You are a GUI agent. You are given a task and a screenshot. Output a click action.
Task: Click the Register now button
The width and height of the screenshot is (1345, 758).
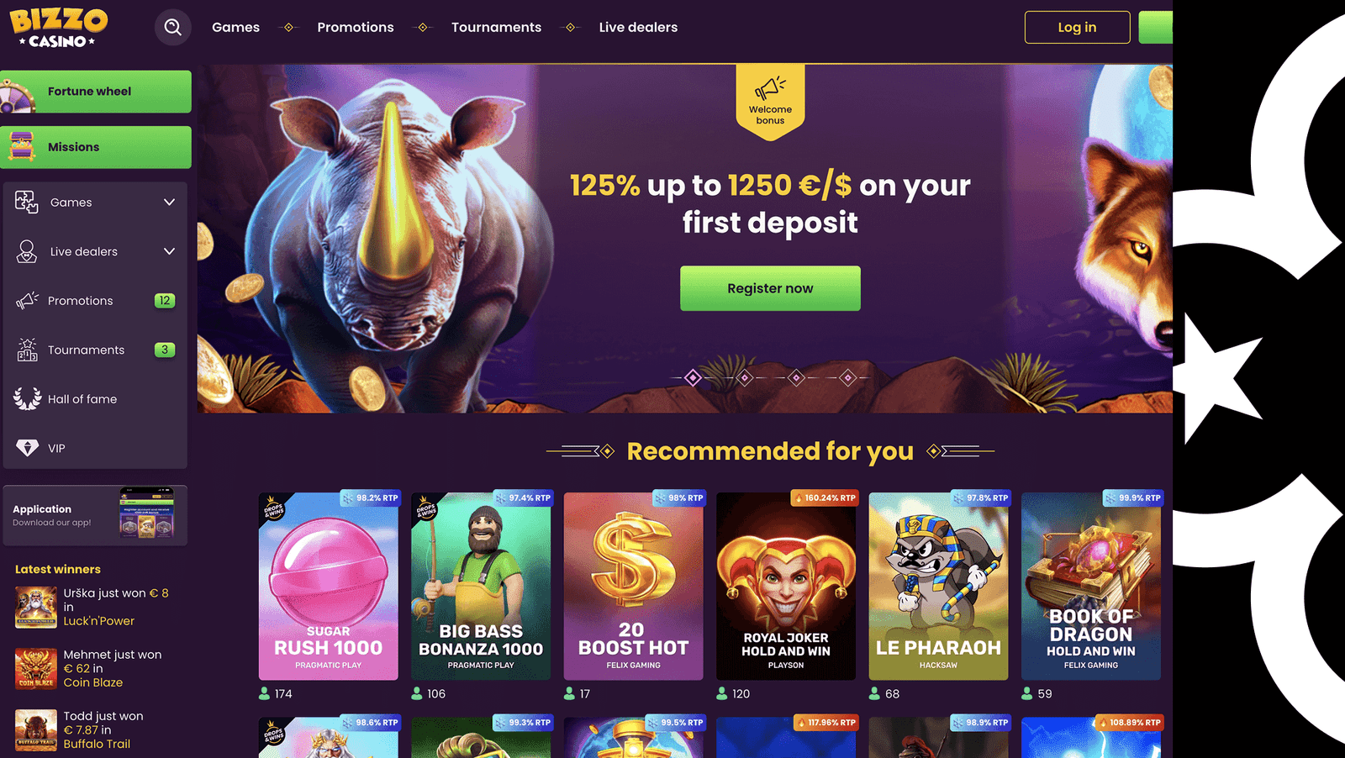tap(770, 288)
